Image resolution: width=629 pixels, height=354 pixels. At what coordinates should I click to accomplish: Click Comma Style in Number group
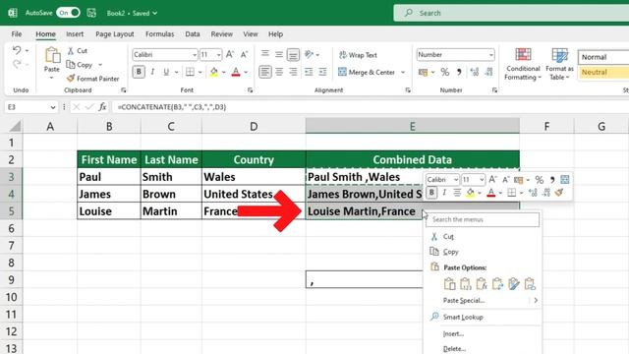(x=459, y=72)
